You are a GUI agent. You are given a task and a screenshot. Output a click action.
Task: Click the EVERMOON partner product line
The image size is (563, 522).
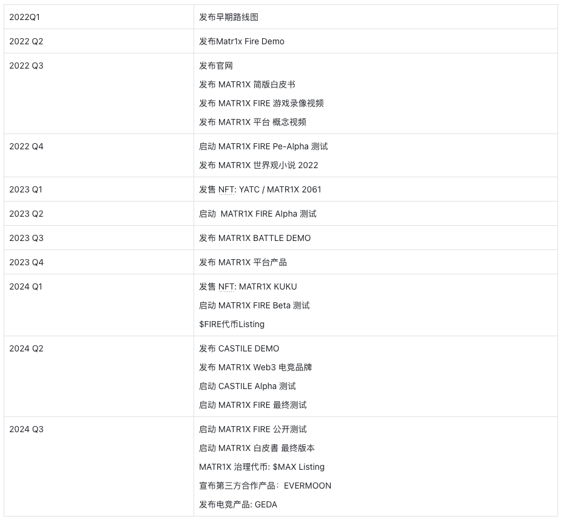(265, 486)
